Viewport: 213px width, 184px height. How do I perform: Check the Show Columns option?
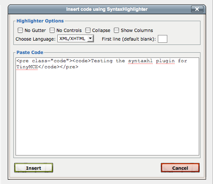point(116,30)
